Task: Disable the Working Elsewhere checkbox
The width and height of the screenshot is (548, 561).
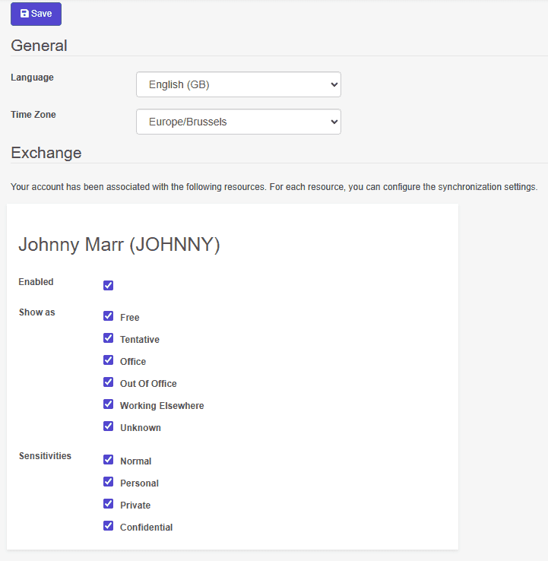Action: click(x=108, y=404)
